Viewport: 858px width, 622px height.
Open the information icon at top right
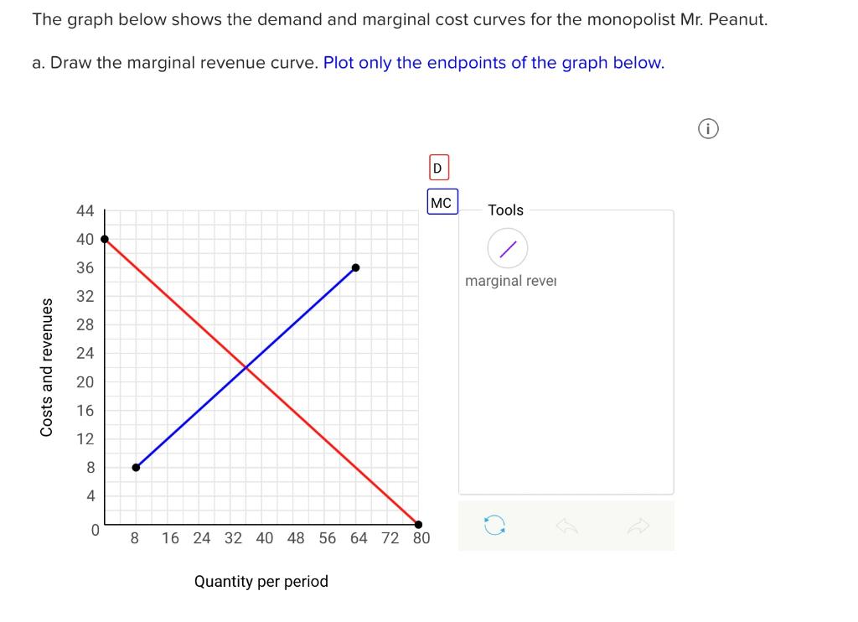708,127
